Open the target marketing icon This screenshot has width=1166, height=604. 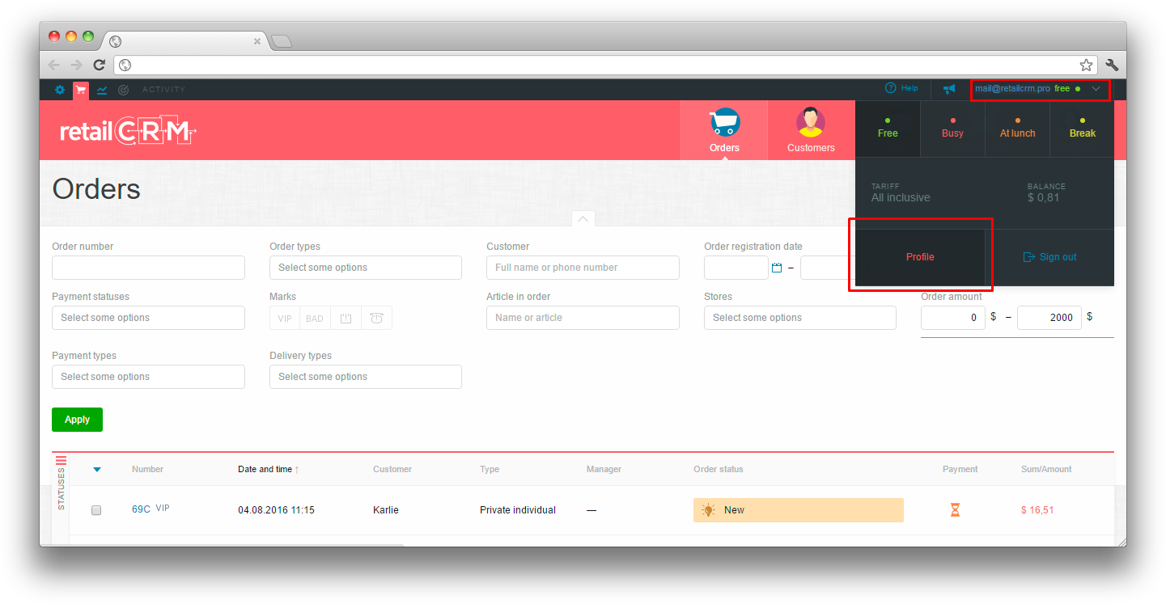pyautogui.click(x=123, y=90)
